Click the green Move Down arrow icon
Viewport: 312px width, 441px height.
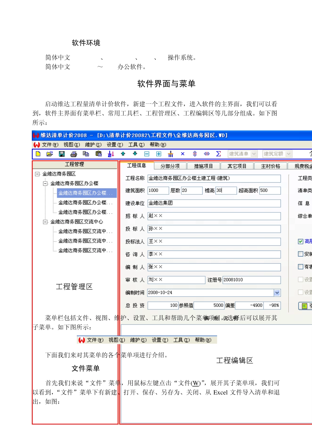click(135, 154)
